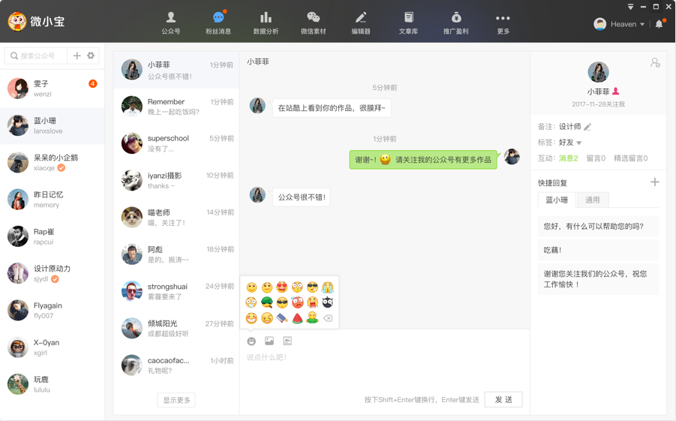Screen dimensions: 676x421
Task: Open the Heaven account dropdown
Action: pos(619,24)
